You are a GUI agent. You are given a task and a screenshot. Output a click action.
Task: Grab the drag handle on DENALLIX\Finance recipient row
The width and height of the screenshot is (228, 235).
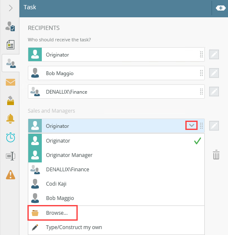[201, 92]
